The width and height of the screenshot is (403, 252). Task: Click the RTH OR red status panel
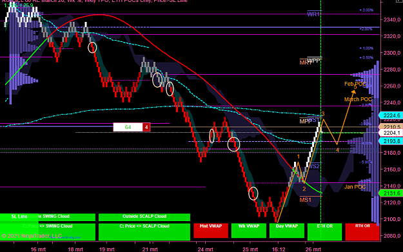tap(362, 232)
